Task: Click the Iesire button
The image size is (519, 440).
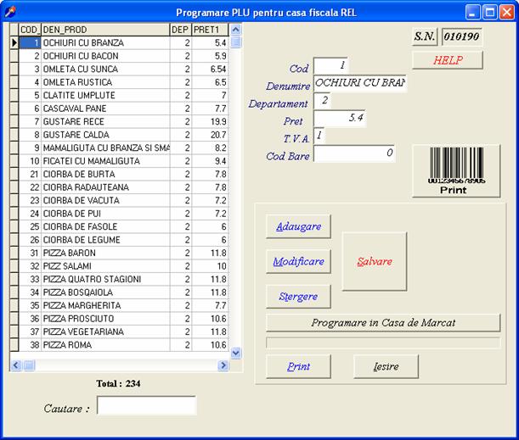Action: (386, 366)
